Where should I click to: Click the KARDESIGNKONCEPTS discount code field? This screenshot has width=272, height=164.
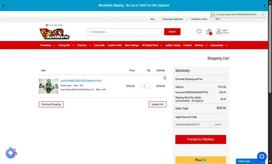(192, 124)
